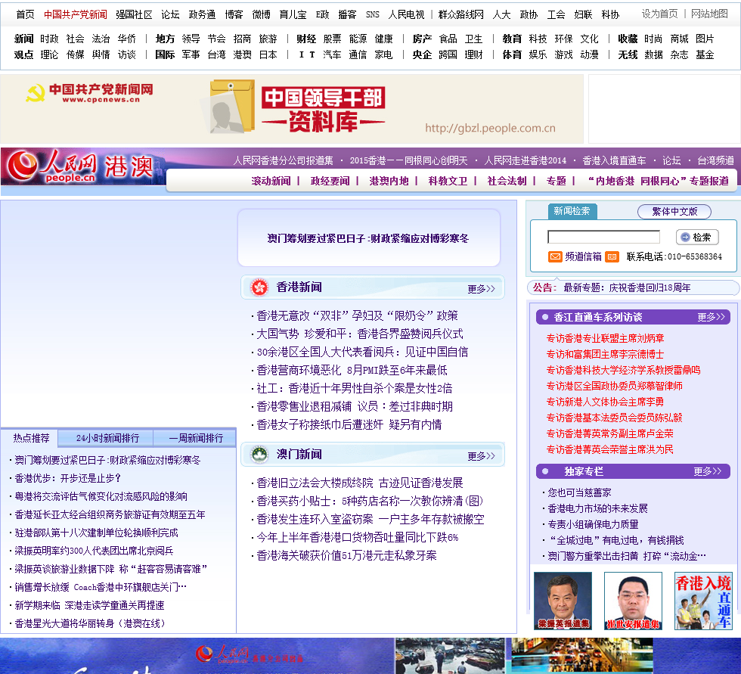Go to 首页 in top navigation
The width and height of the screenshot is (741, 674).
click(x=25, y=14)
